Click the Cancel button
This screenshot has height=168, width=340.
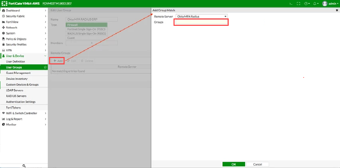click(257, 164)
